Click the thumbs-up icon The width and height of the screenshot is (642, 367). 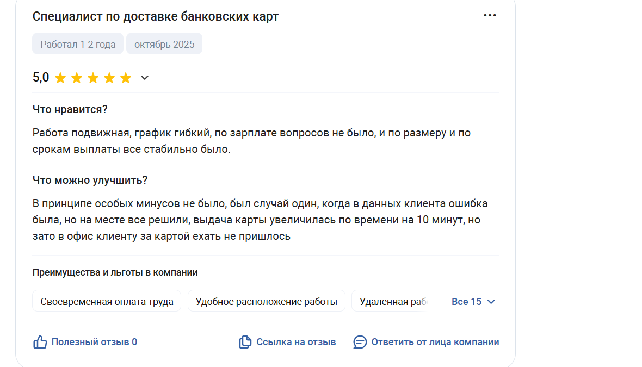tap(40, 342)
